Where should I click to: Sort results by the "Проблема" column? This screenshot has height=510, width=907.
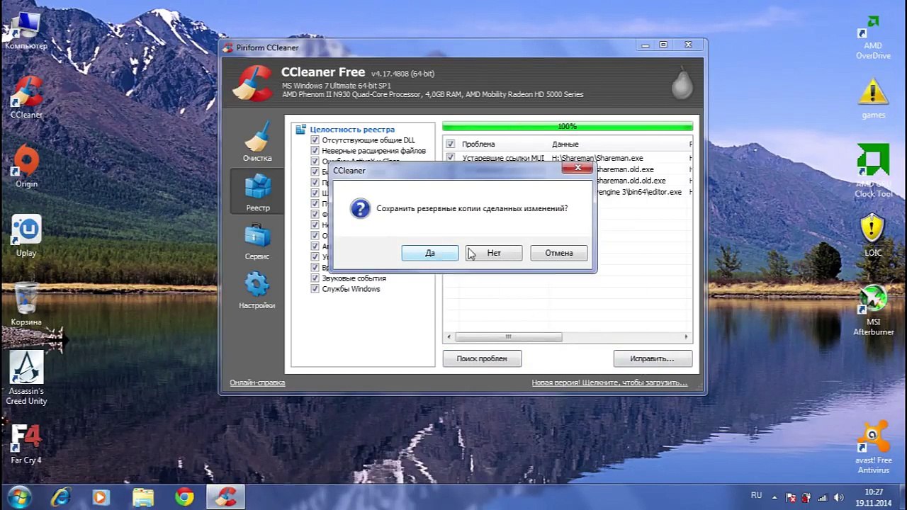click(478, 144)
